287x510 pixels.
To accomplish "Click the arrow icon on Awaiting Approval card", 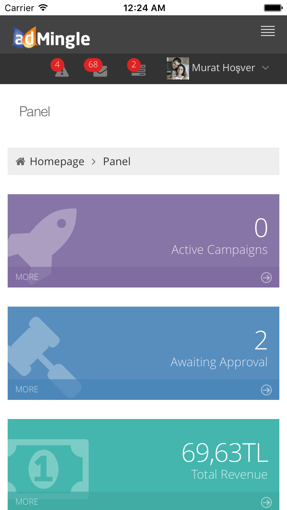I will [x=266, y=390].
